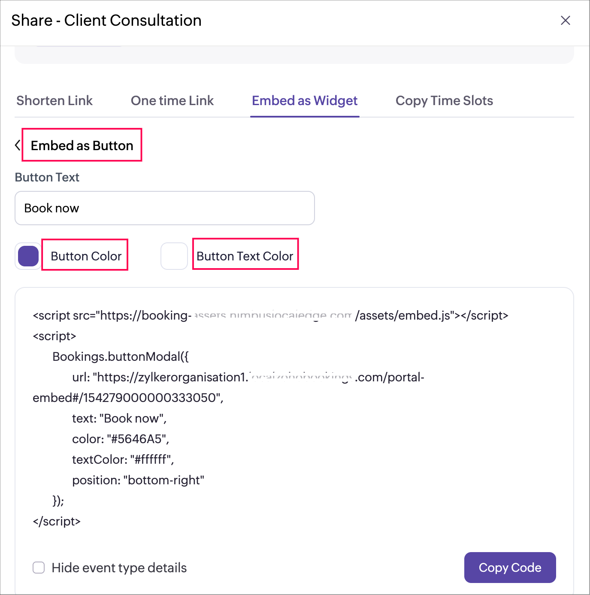
Task: Go back using chevron beside Embed as Button
Action: [18, 145]
